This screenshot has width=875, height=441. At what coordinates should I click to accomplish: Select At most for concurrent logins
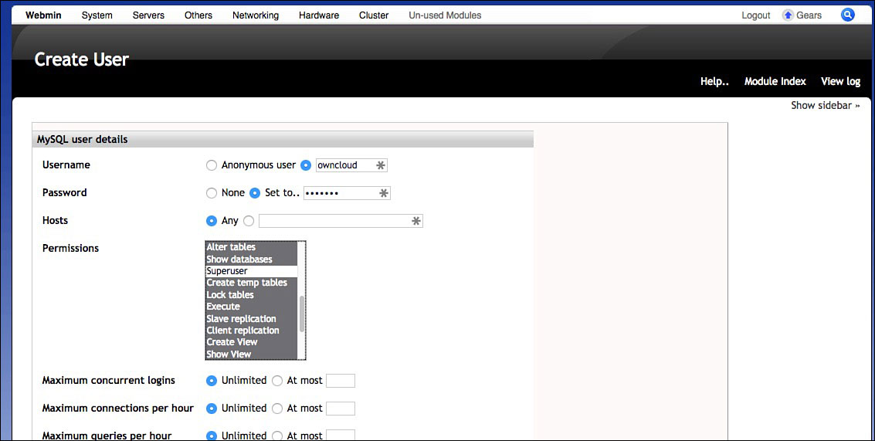coord(276,381)
